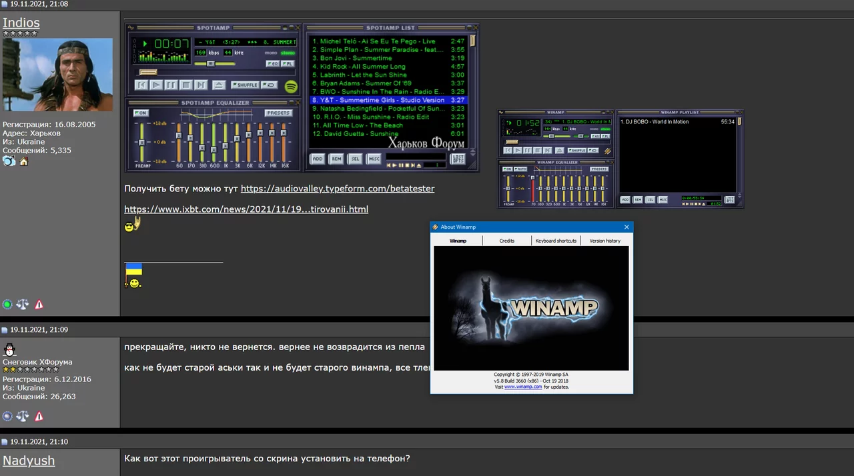Open MISC menu in Winamp Playlist
The width and height of the screenshot is (854, 476).
663,199
